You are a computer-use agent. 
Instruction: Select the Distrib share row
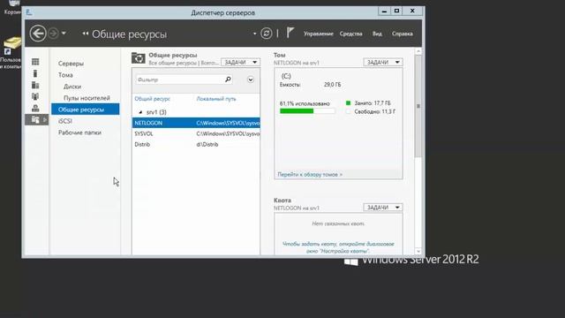pyautogui.click(x=196, y=144)
